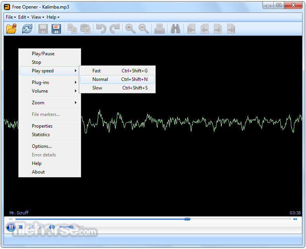Viewport: 306px width, 249px height.
Task: Open the Edit menu
Action: click(24, 17)
